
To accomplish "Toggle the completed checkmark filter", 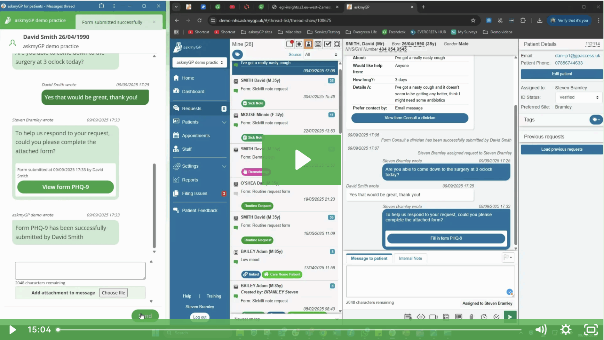I will [x=327, y=44].
